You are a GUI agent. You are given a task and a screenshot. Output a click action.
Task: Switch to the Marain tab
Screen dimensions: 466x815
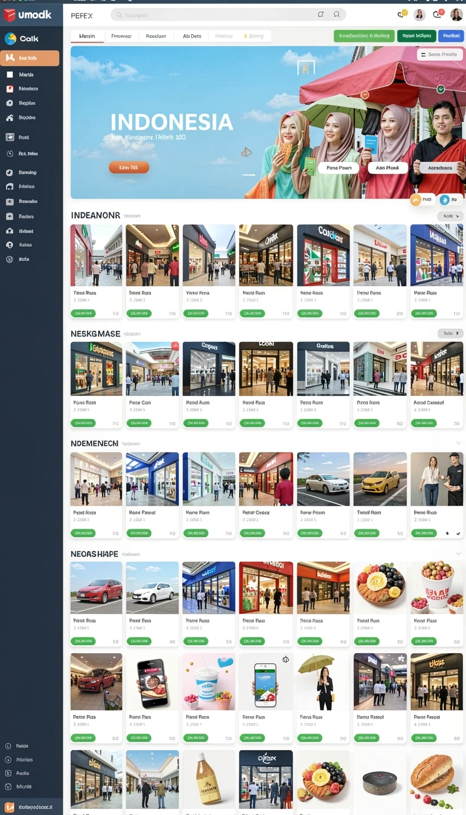[87, 36]
